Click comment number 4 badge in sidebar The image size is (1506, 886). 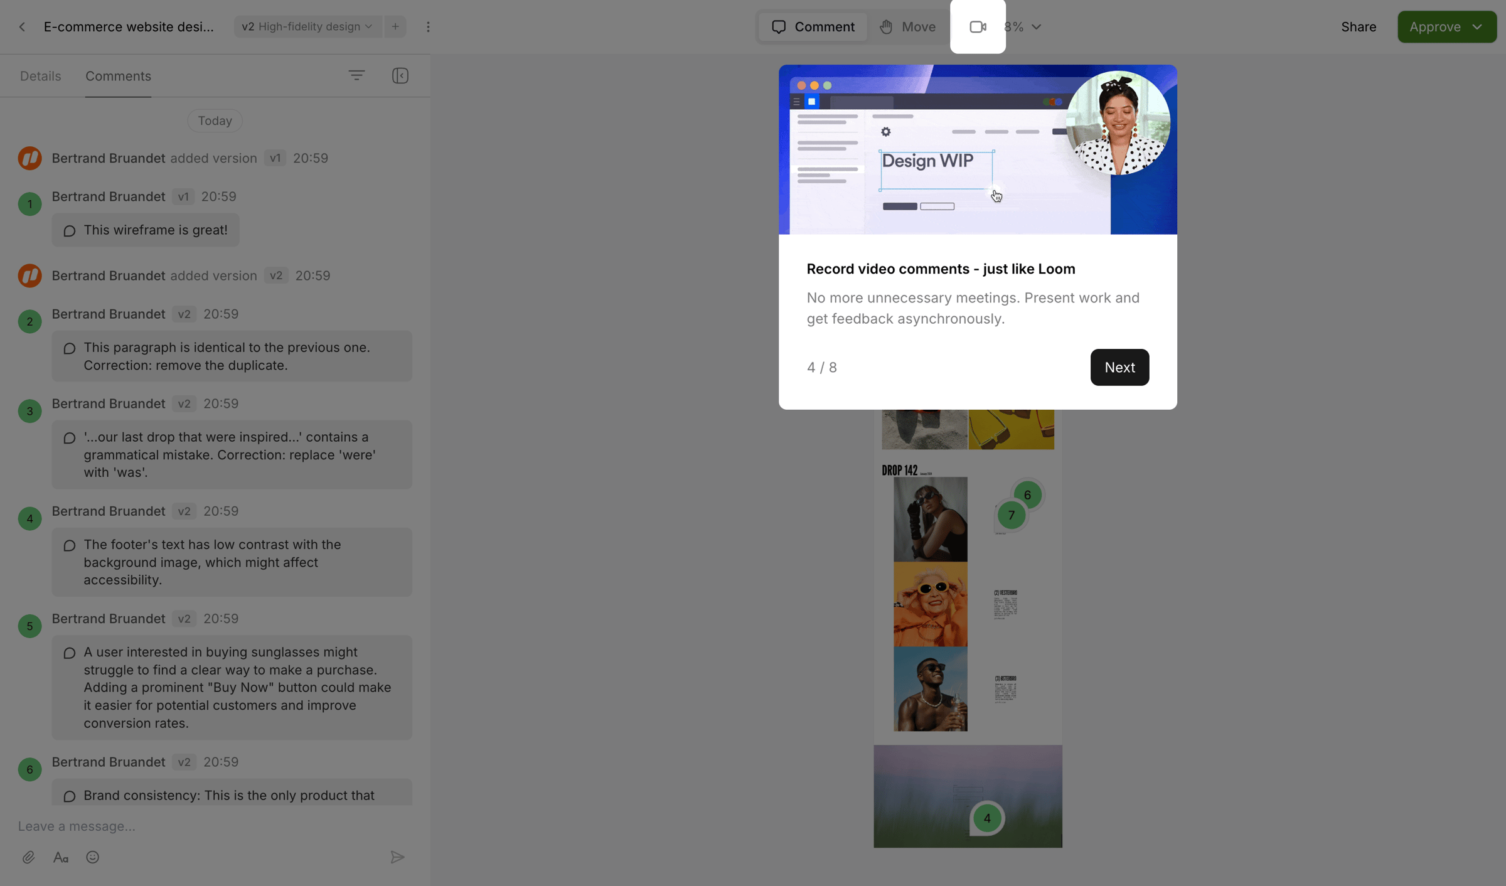tap(29, 518)
